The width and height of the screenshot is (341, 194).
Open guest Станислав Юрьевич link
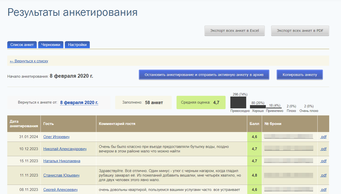tap(61, 175)
